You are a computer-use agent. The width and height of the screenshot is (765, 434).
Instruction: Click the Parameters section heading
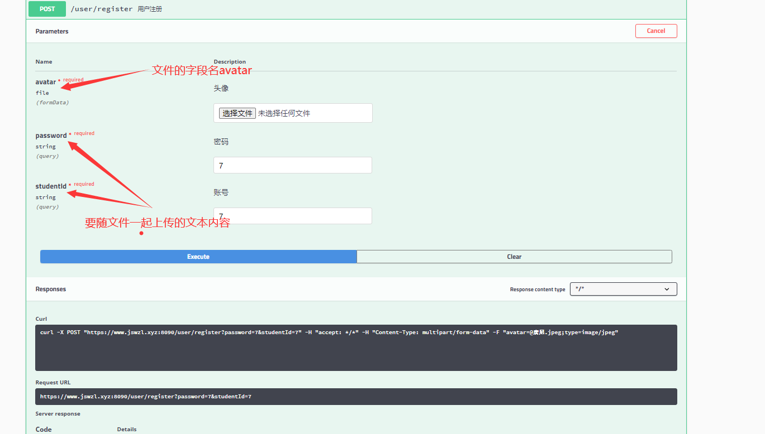[52, 31]
